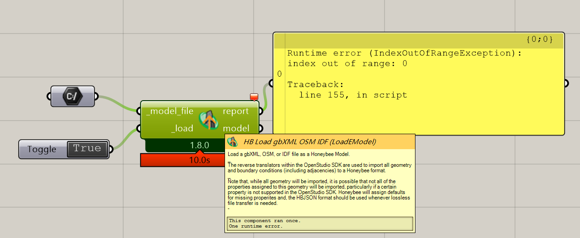Click 'This component ran once.' status text
The height and width of the screenshot is (238, 580).
click(x=265, y=221)
